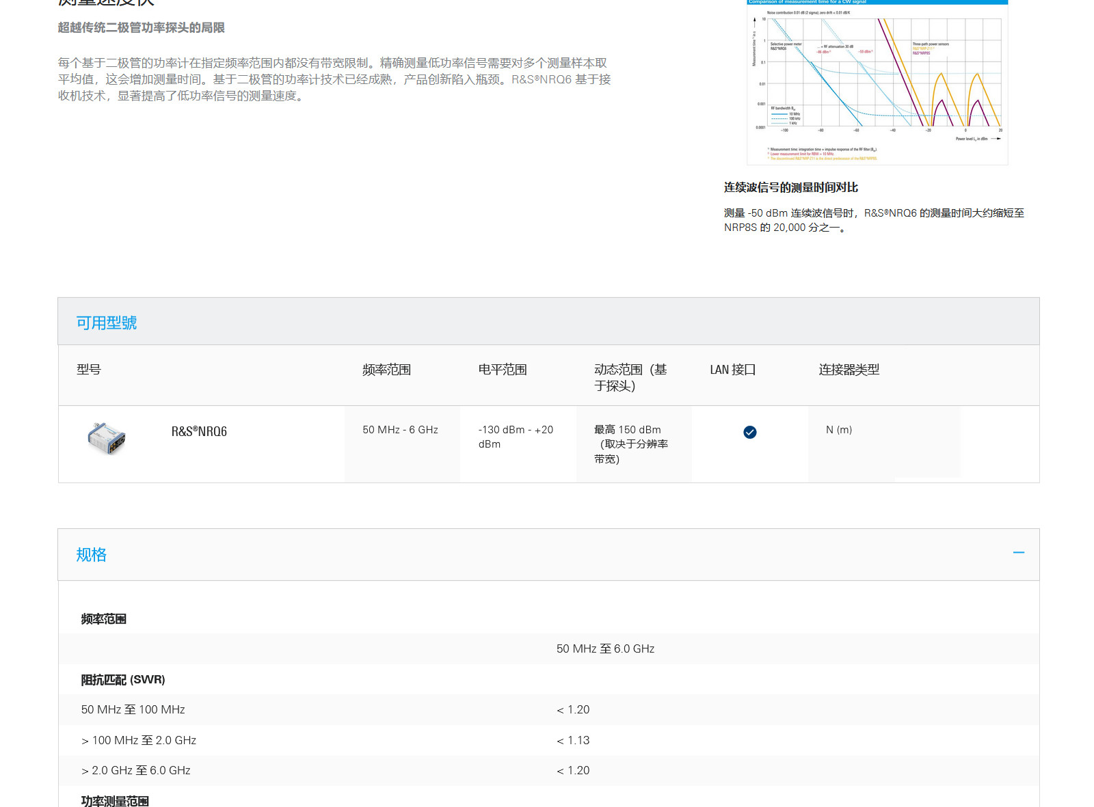Click the N (m) connector type cell

pyautogui.click(x=838, y=430)
